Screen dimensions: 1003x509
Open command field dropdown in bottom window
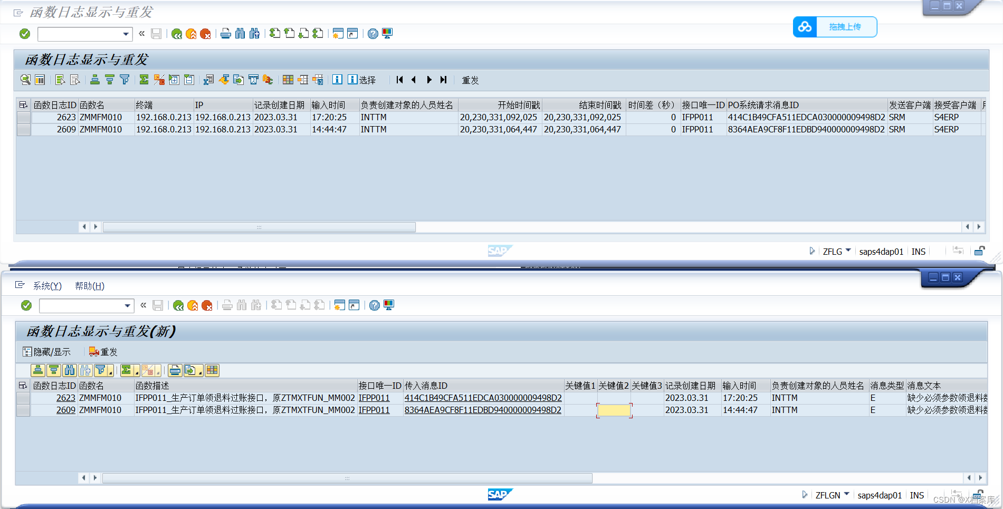pos(127,306)
